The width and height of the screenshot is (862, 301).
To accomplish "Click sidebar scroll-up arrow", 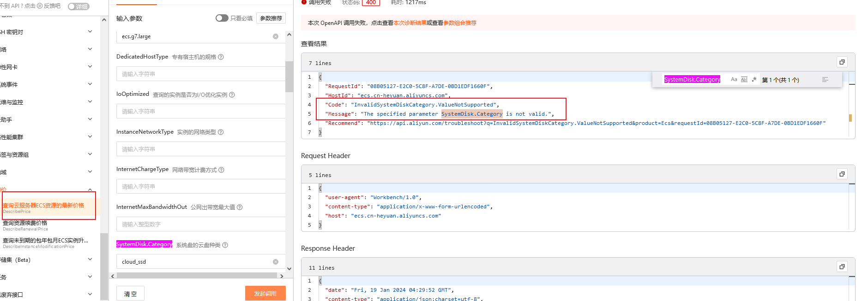I will [104, 20].
